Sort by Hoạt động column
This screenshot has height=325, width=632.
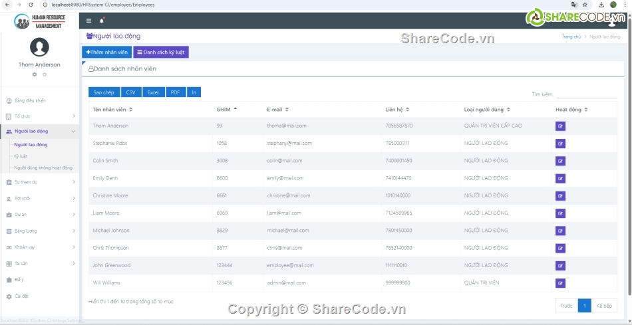(x=584, y=110)
